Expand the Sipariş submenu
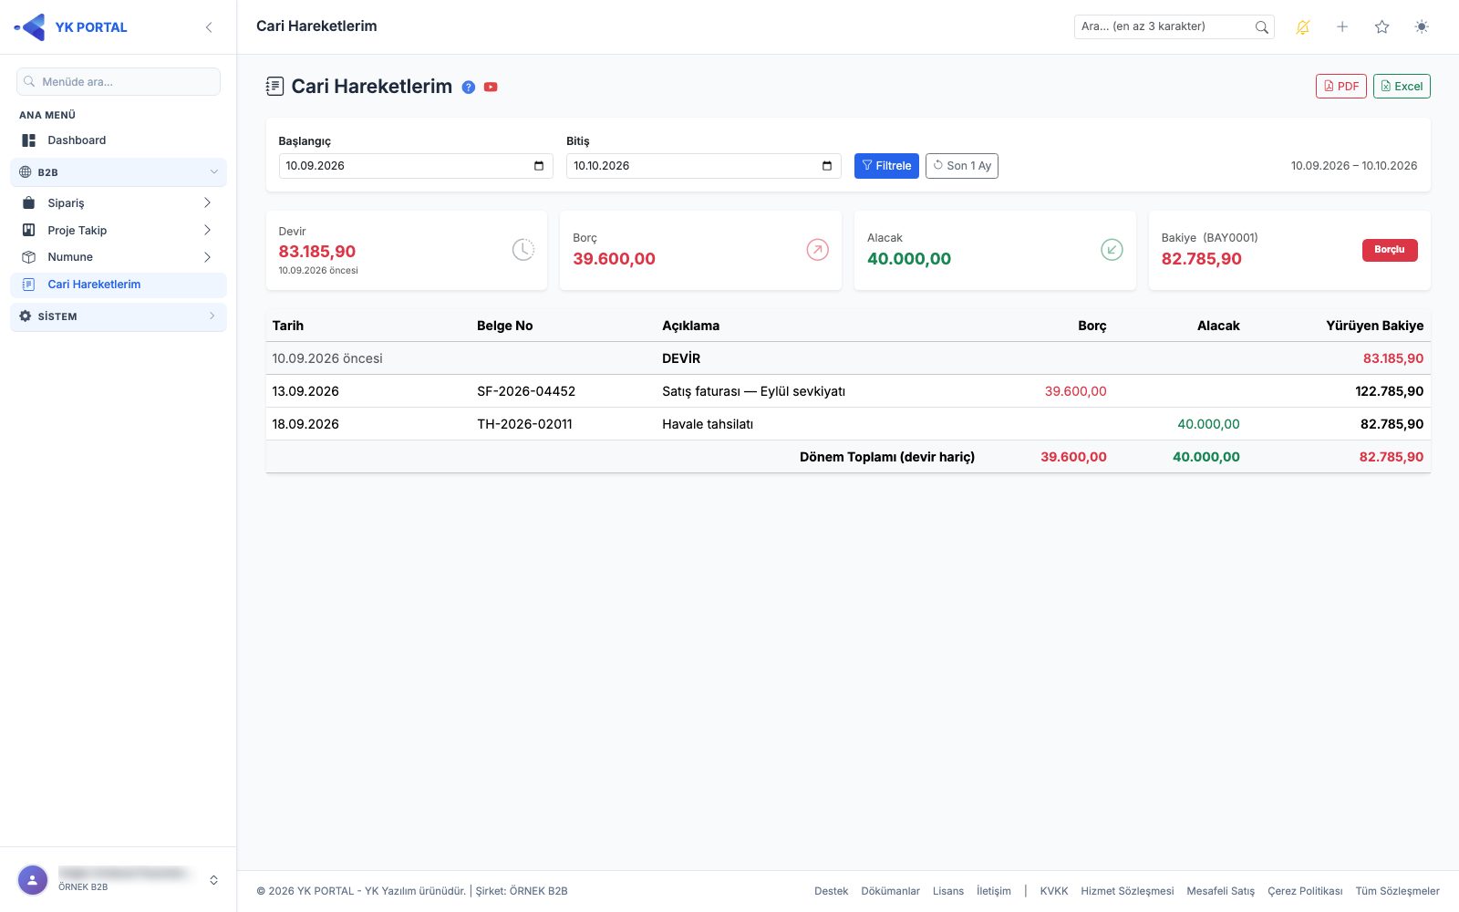This screenshot has width=1459, height=912. 119,203
